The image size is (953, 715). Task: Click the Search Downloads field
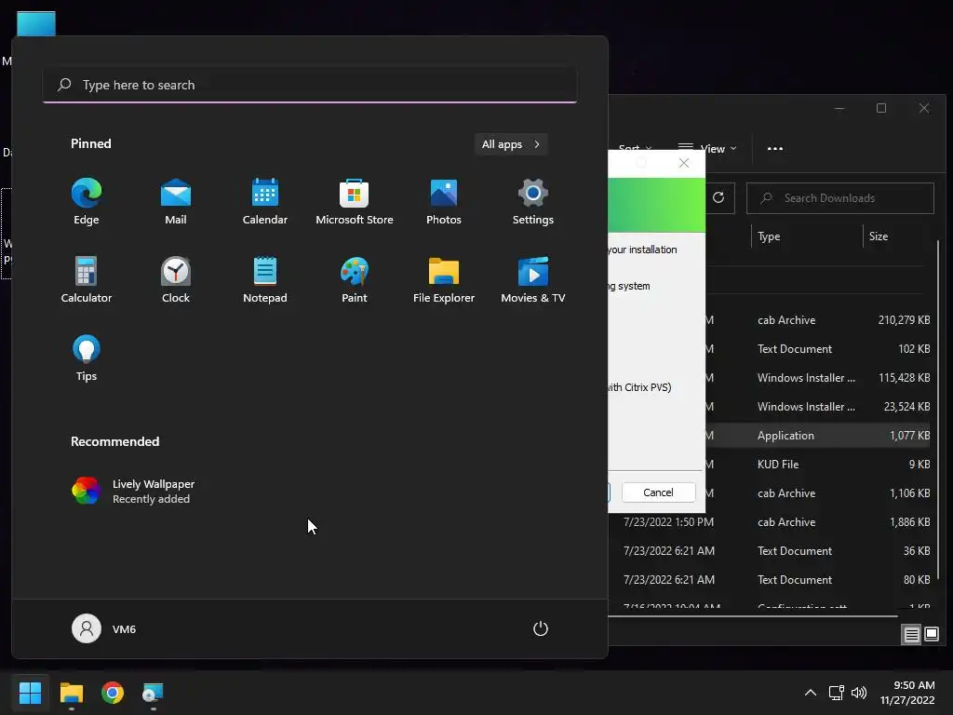(840, 198)
